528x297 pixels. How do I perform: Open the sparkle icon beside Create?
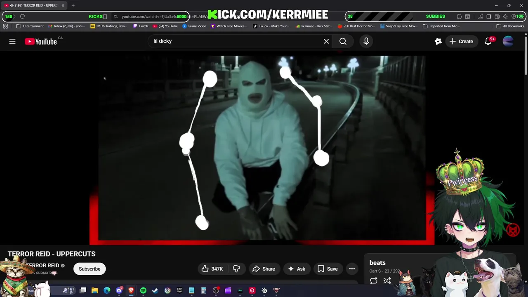(x=438, y=41)
